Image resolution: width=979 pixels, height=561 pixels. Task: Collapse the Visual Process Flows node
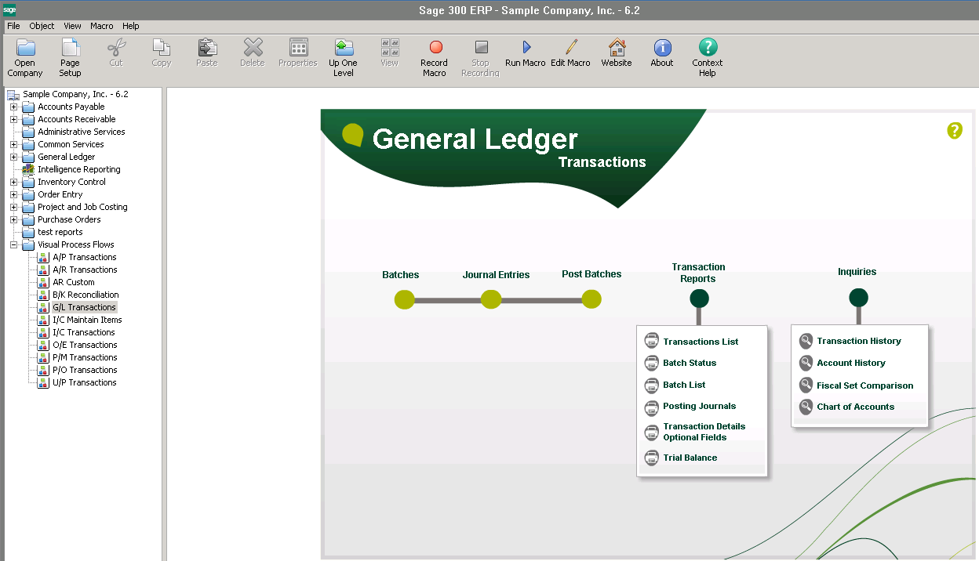(13, 244)
